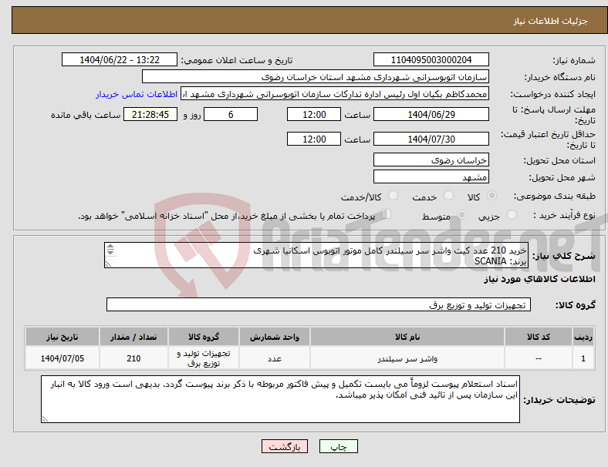Click the ردیف column header
608x467 pixels.
point(583,337)
